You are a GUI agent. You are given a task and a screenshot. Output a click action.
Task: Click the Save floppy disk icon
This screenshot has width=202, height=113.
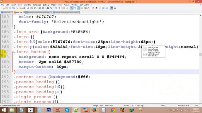click(10, 8)
